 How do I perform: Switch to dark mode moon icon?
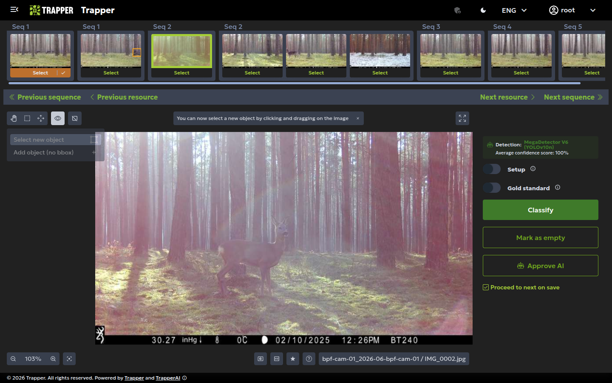coord(483,10)
